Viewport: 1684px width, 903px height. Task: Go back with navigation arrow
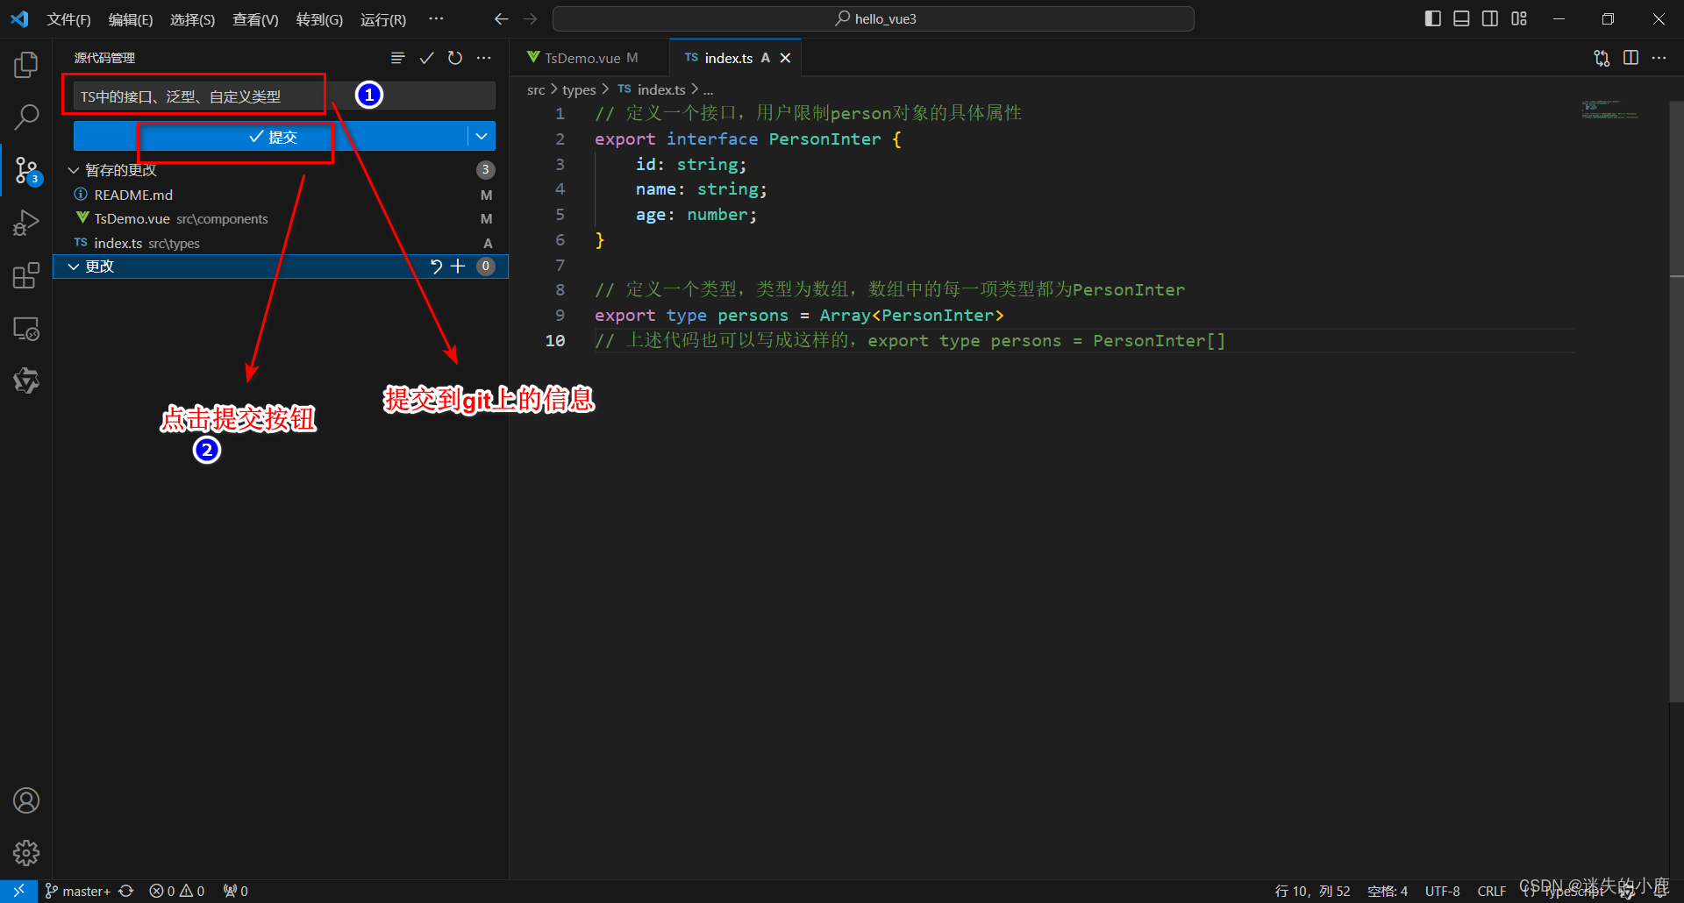[501, 18]
